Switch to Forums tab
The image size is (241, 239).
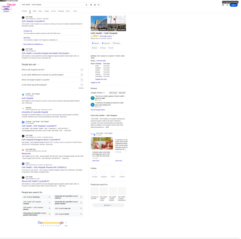point(54,11)
